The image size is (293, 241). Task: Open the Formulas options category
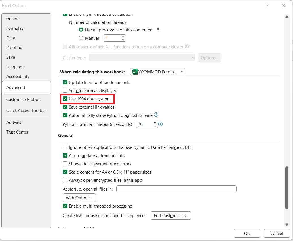pyautogui.click(x=26, y=28)
